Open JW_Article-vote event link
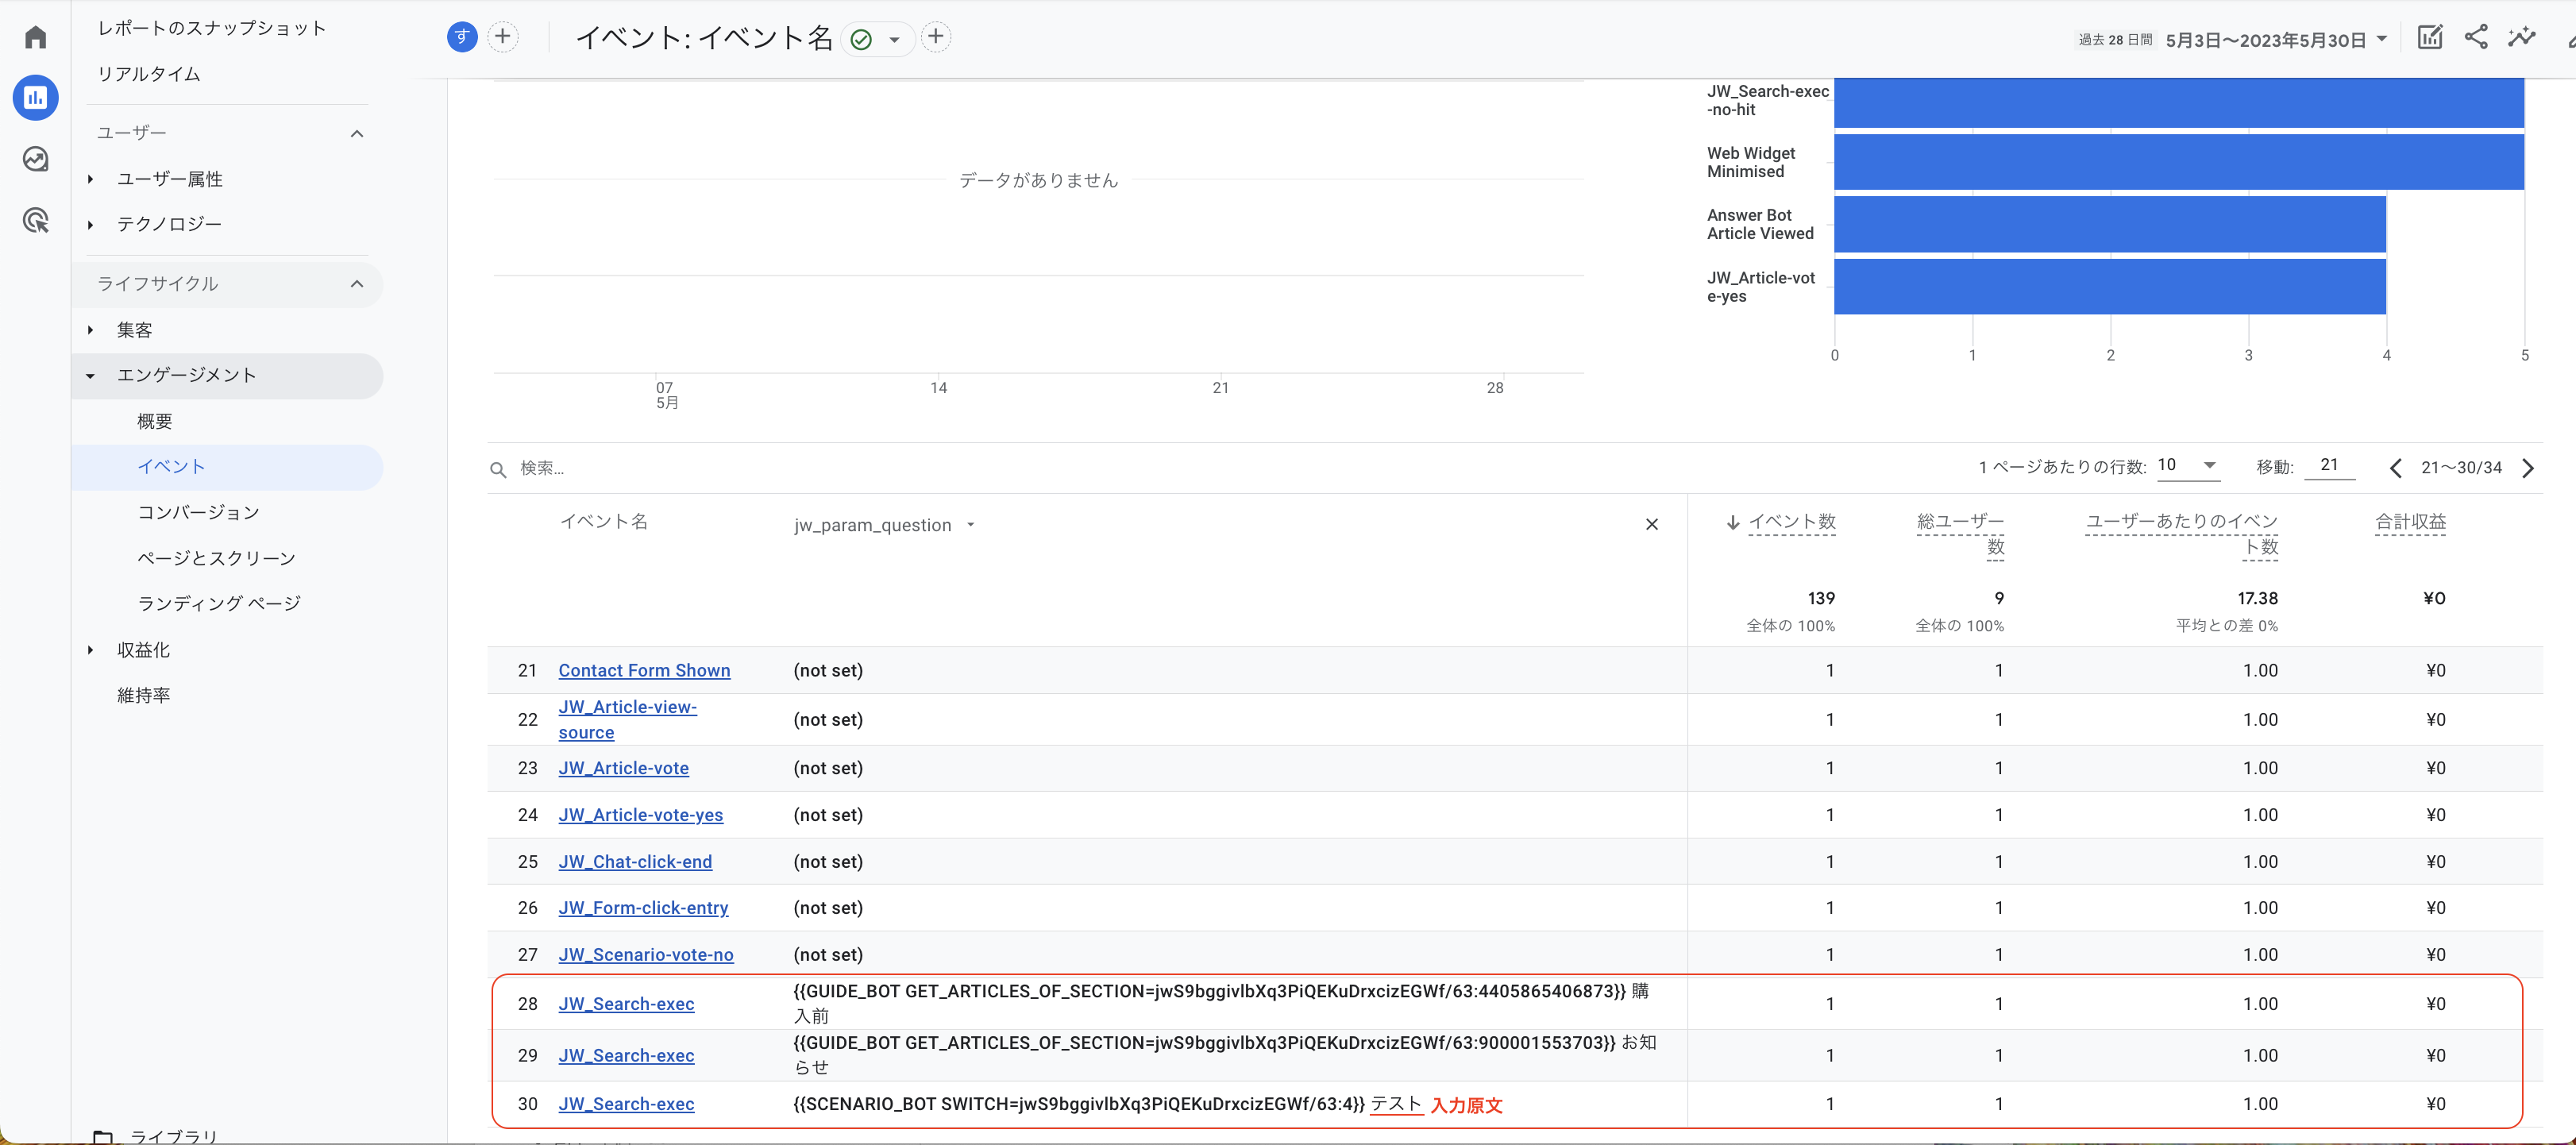 [623, 768]
